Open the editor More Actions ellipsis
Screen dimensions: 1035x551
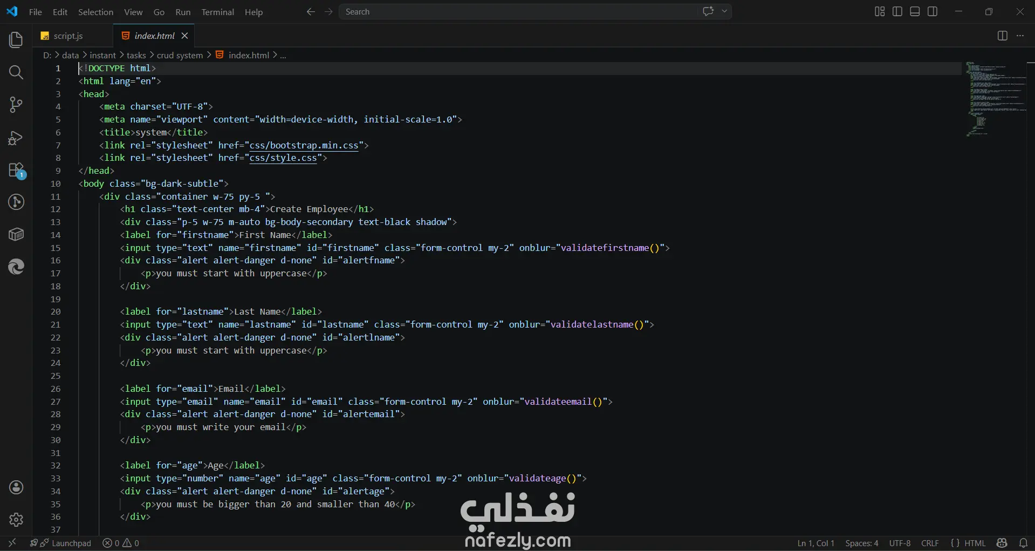click(1020, 36)
